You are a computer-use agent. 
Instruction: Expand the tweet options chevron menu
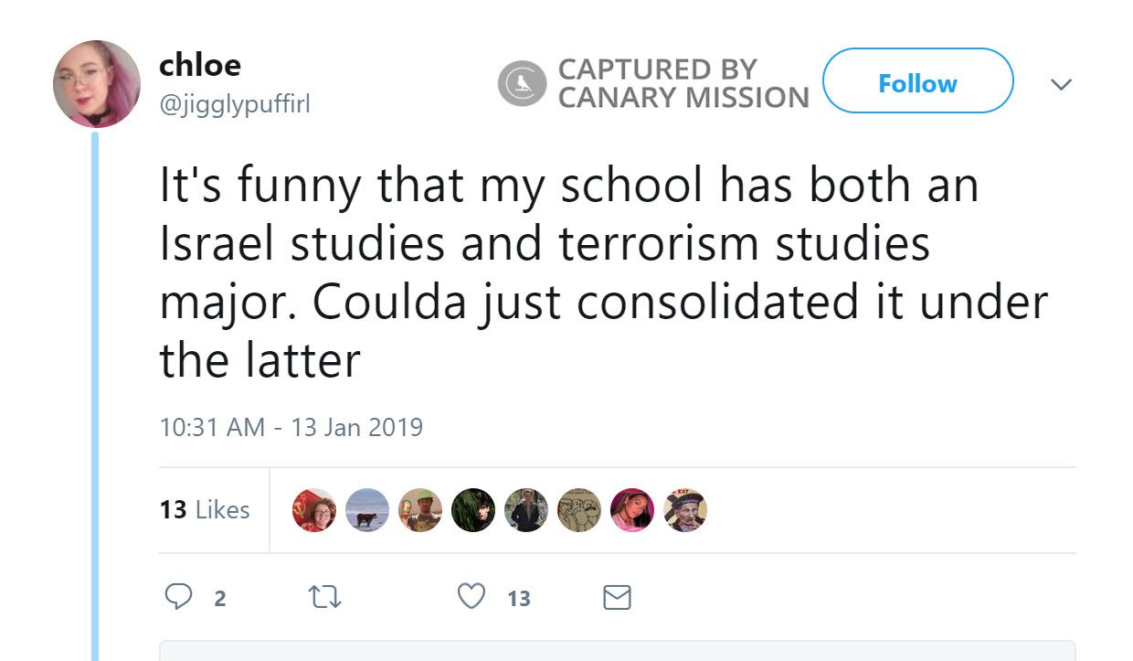1060,84
